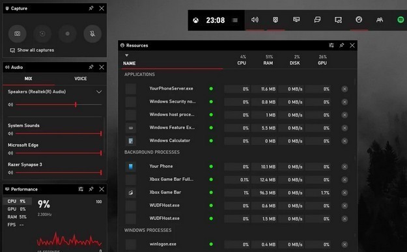
Task: Mute the System Sounds speaker icon
Action: [10, 133]
